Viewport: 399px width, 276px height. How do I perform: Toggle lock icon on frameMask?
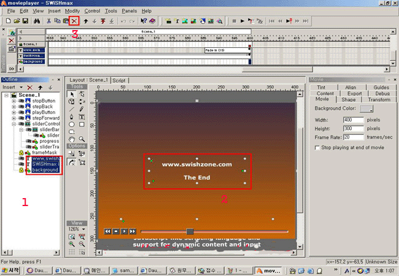click(21, 153)
